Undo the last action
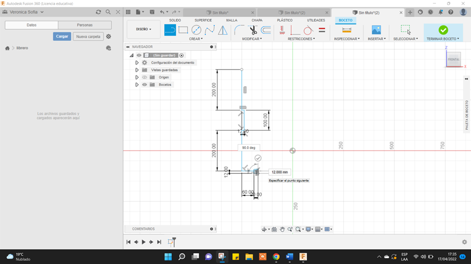 (x=162, y=12)
